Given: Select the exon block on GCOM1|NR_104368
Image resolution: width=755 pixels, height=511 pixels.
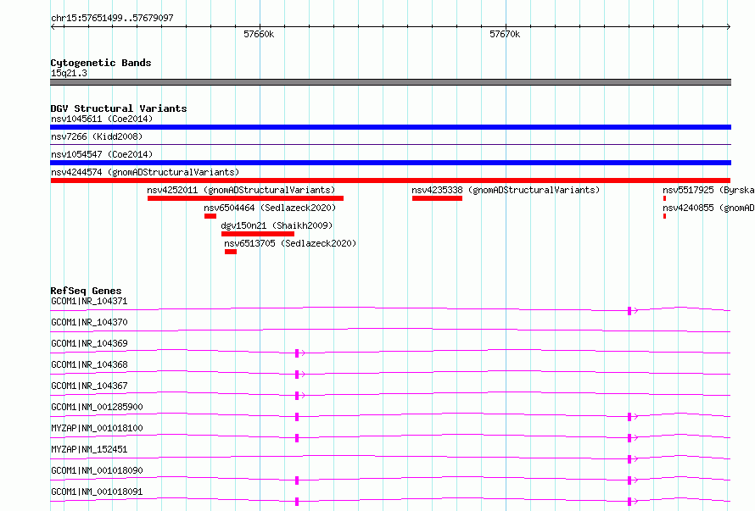Looking at the screenshot, I should 297,375.
